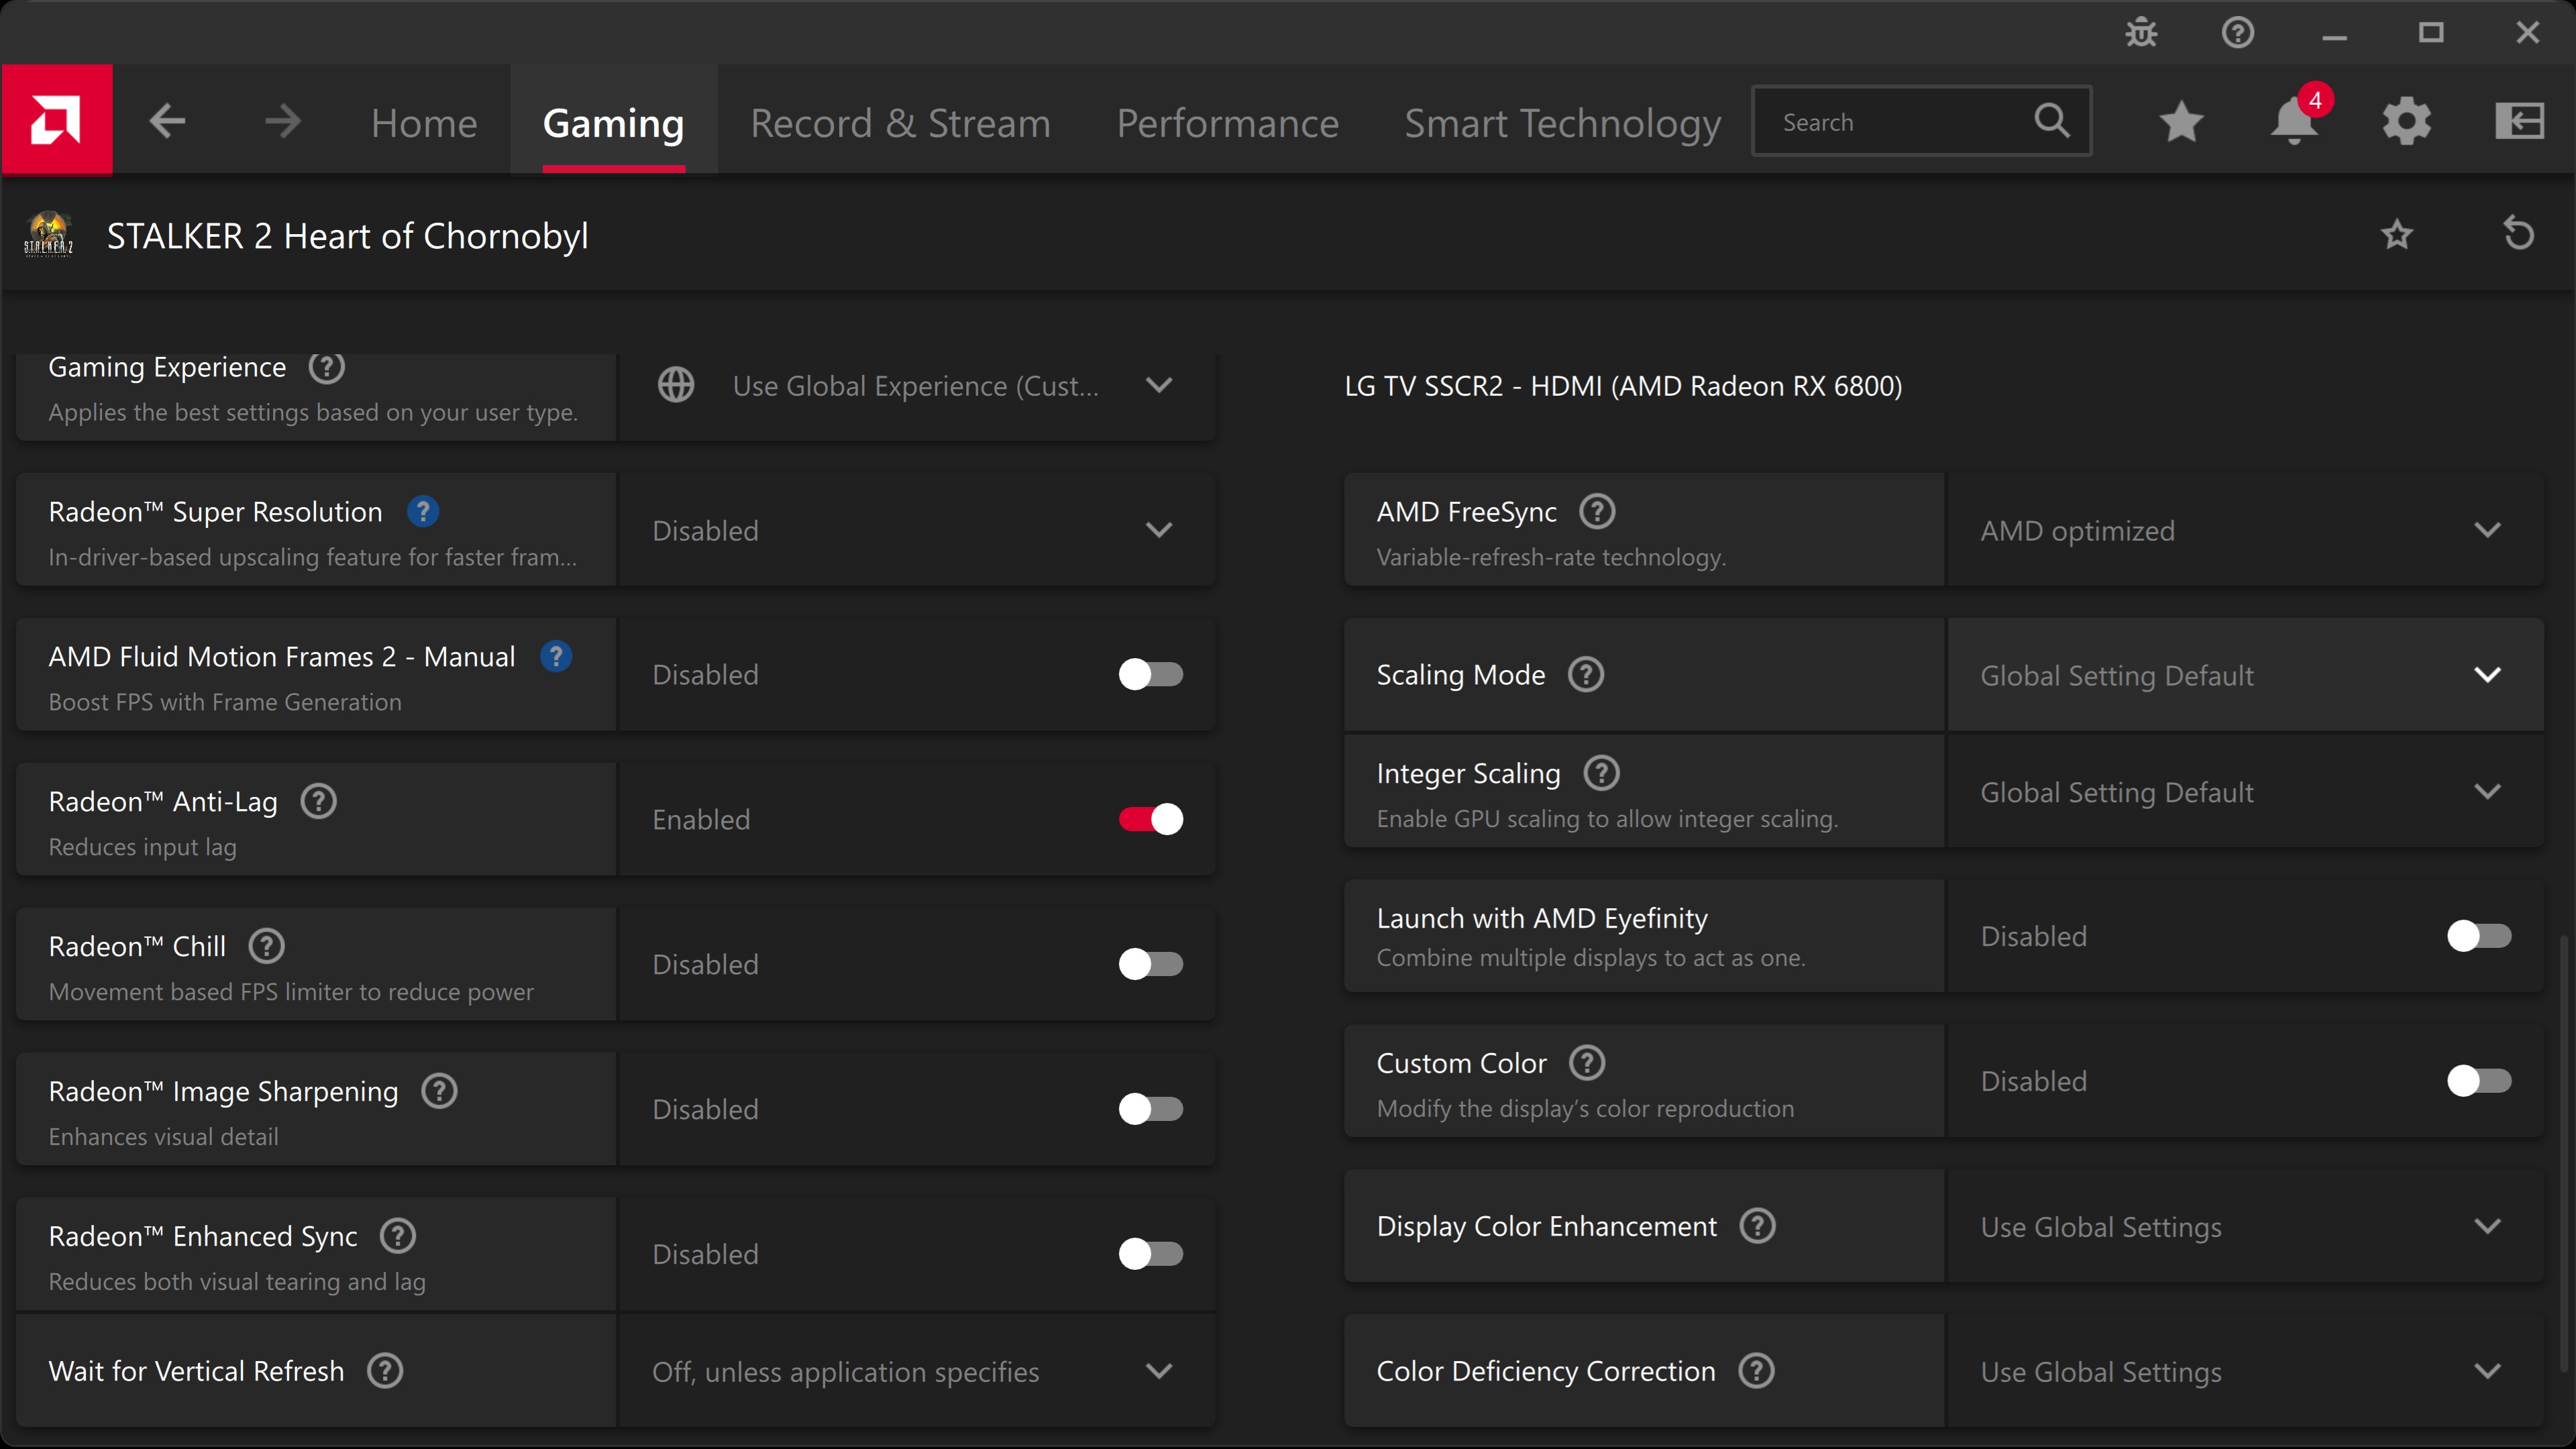Show help for Custom Color
Image resolution: width=2576 pixels, height=1449 pixels.
coord(1588,1063)
